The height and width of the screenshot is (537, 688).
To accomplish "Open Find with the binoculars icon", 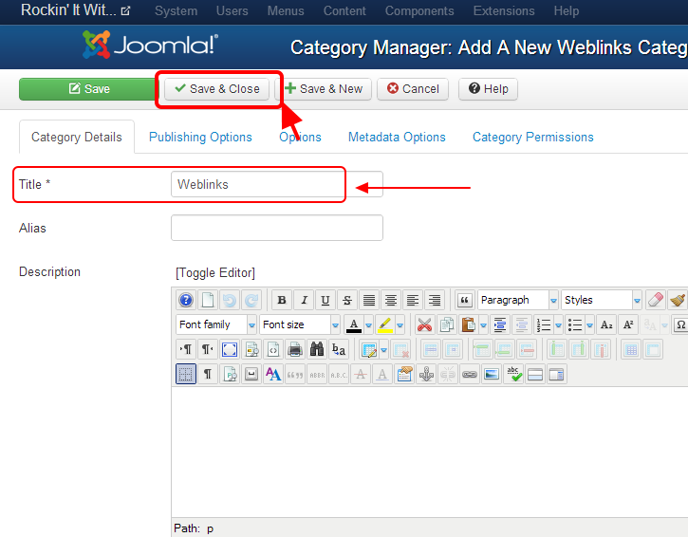I will click(x=317, y=350).
